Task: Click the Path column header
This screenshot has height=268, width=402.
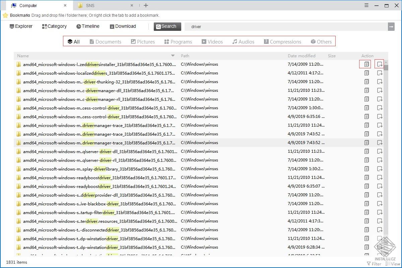Action: (185, 56)
